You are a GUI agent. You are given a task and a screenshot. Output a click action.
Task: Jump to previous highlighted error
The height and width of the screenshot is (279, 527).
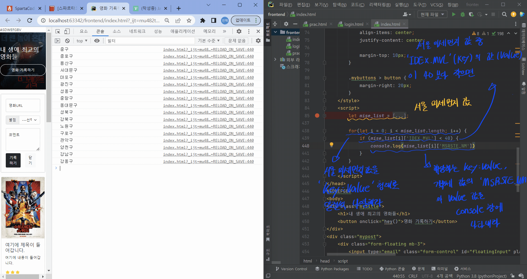coord(509,33)
